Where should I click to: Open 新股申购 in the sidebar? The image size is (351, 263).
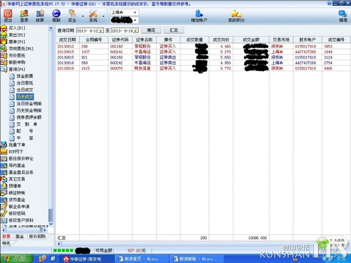17,62
